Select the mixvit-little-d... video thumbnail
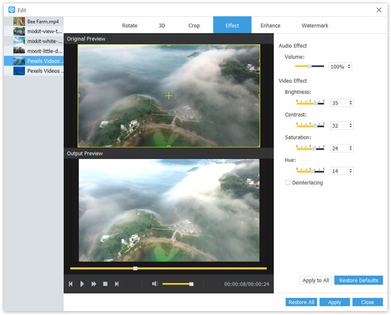This screenshot has height=315, width=391. (19, 51)
